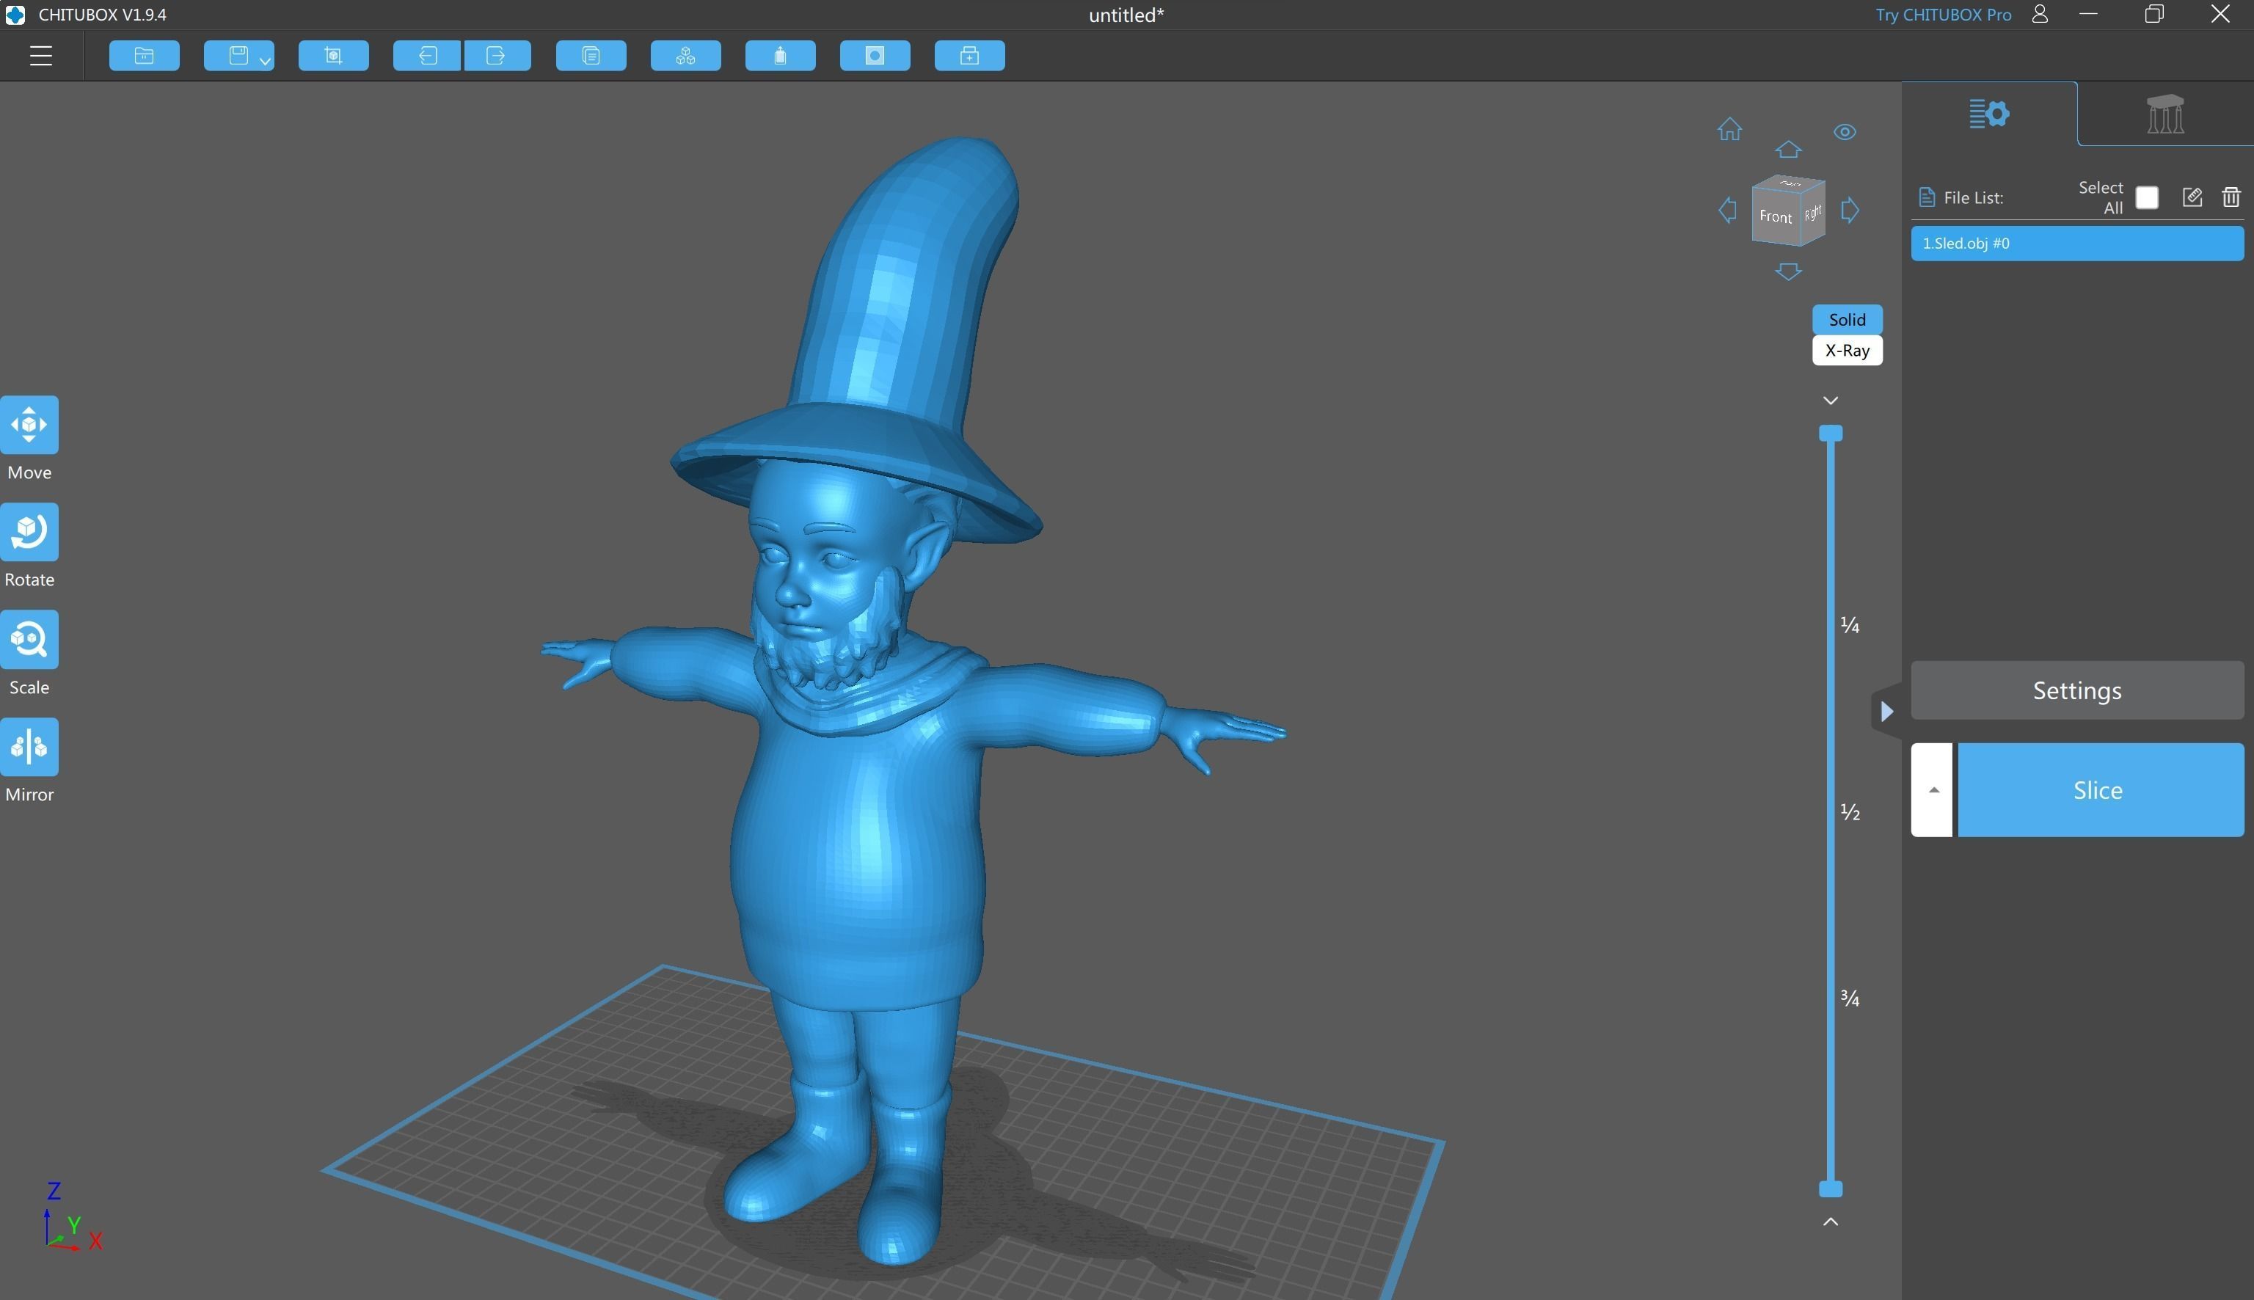Select the Rotate tool

point(29,532)
